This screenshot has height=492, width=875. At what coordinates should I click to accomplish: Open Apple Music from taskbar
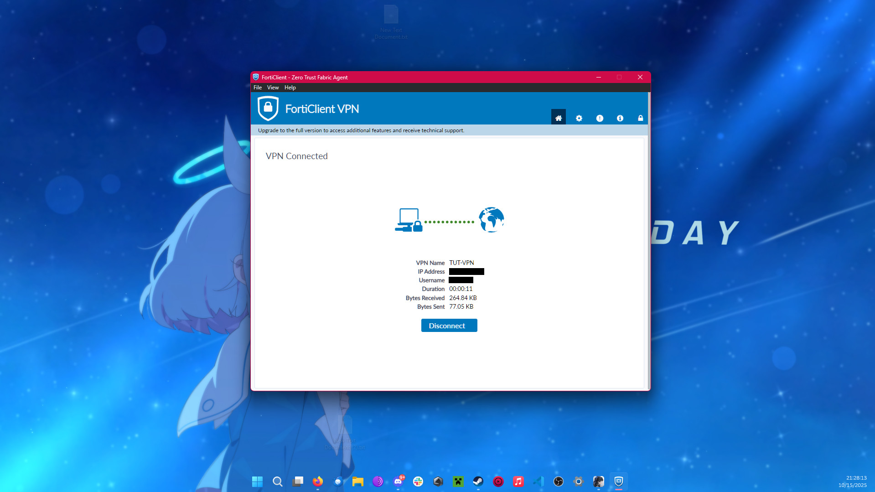coord(518,482)
